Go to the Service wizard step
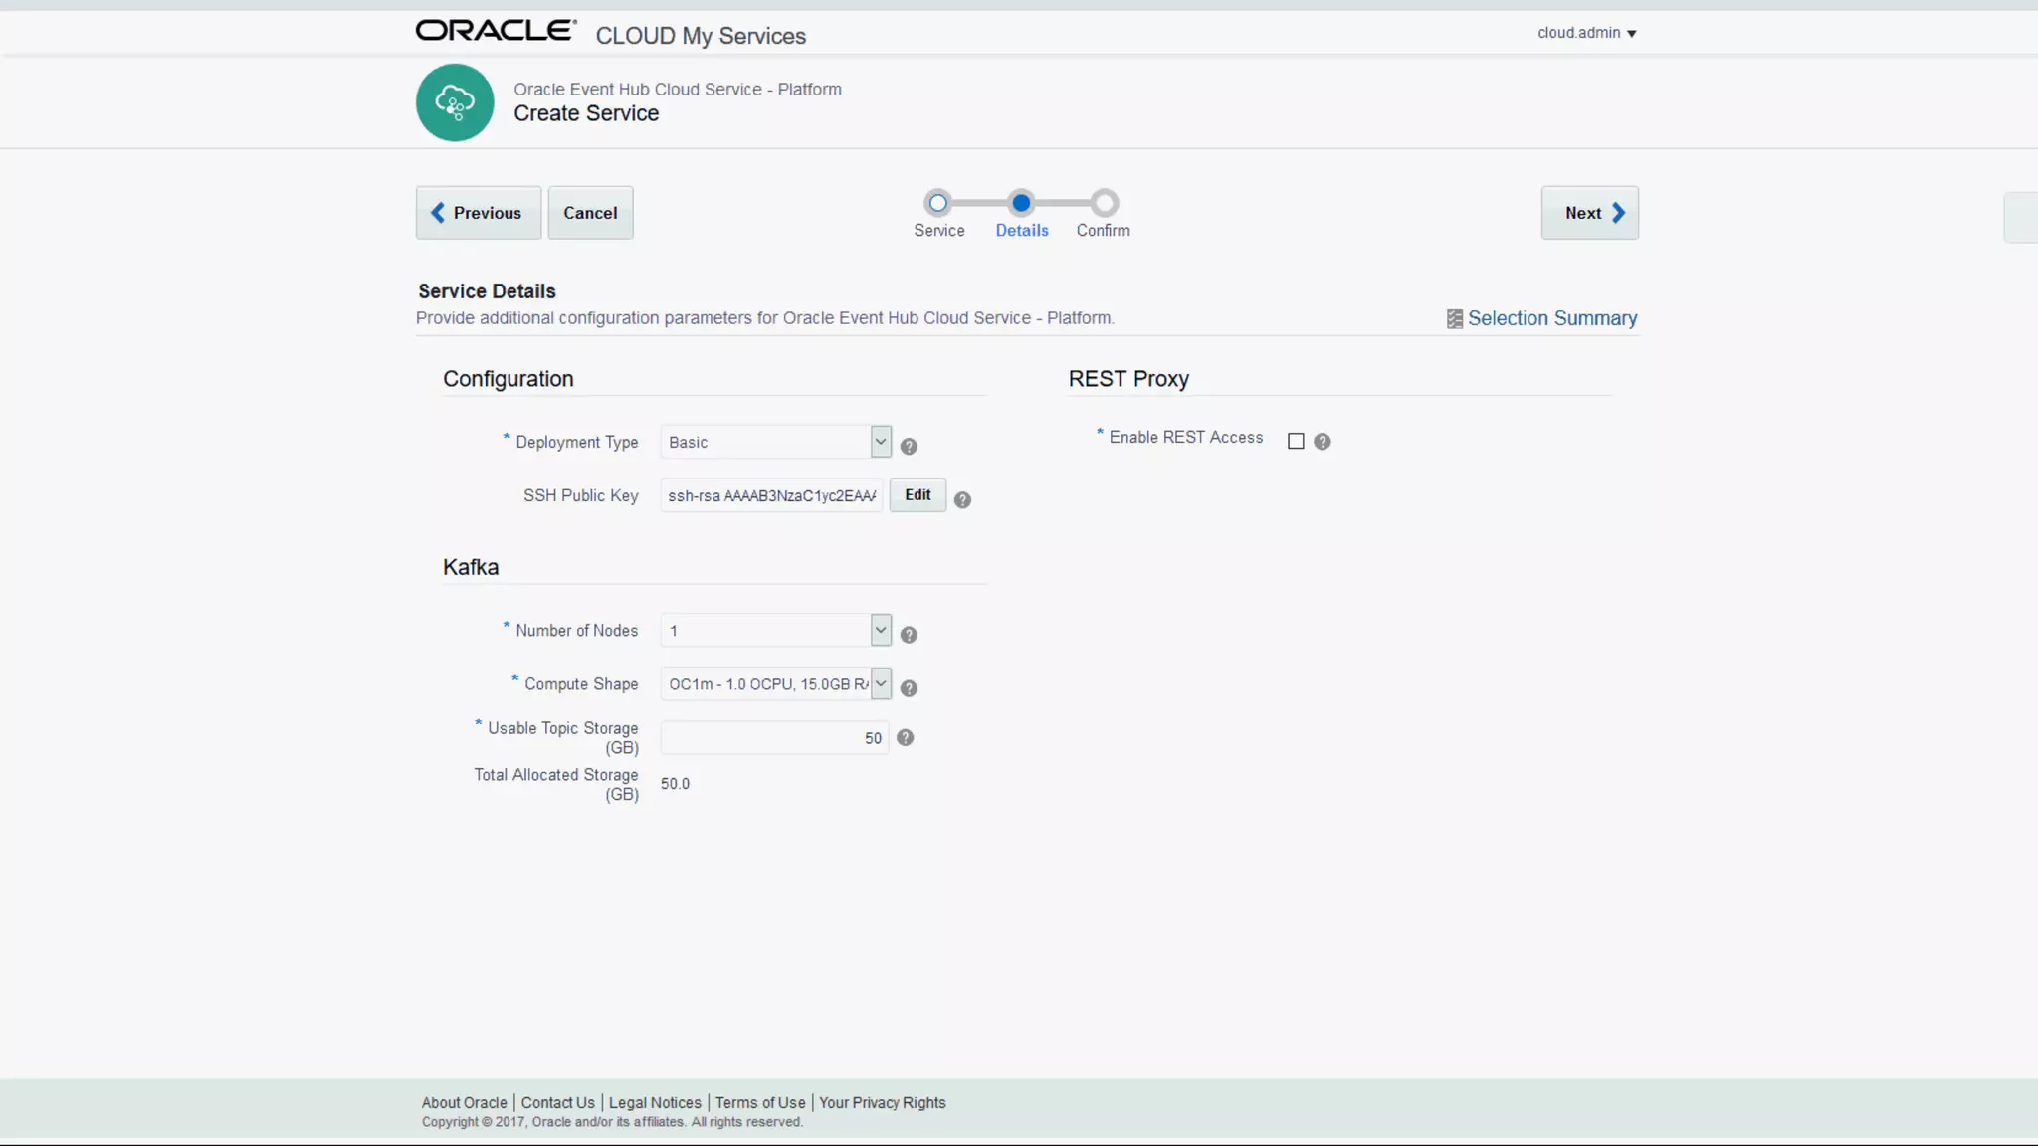Screen dimensions: 2038x1146 937,204
